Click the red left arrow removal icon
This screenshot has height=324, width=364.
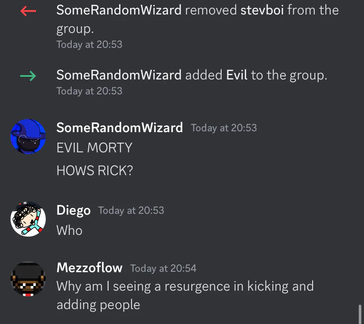click(x=28, y=11)
